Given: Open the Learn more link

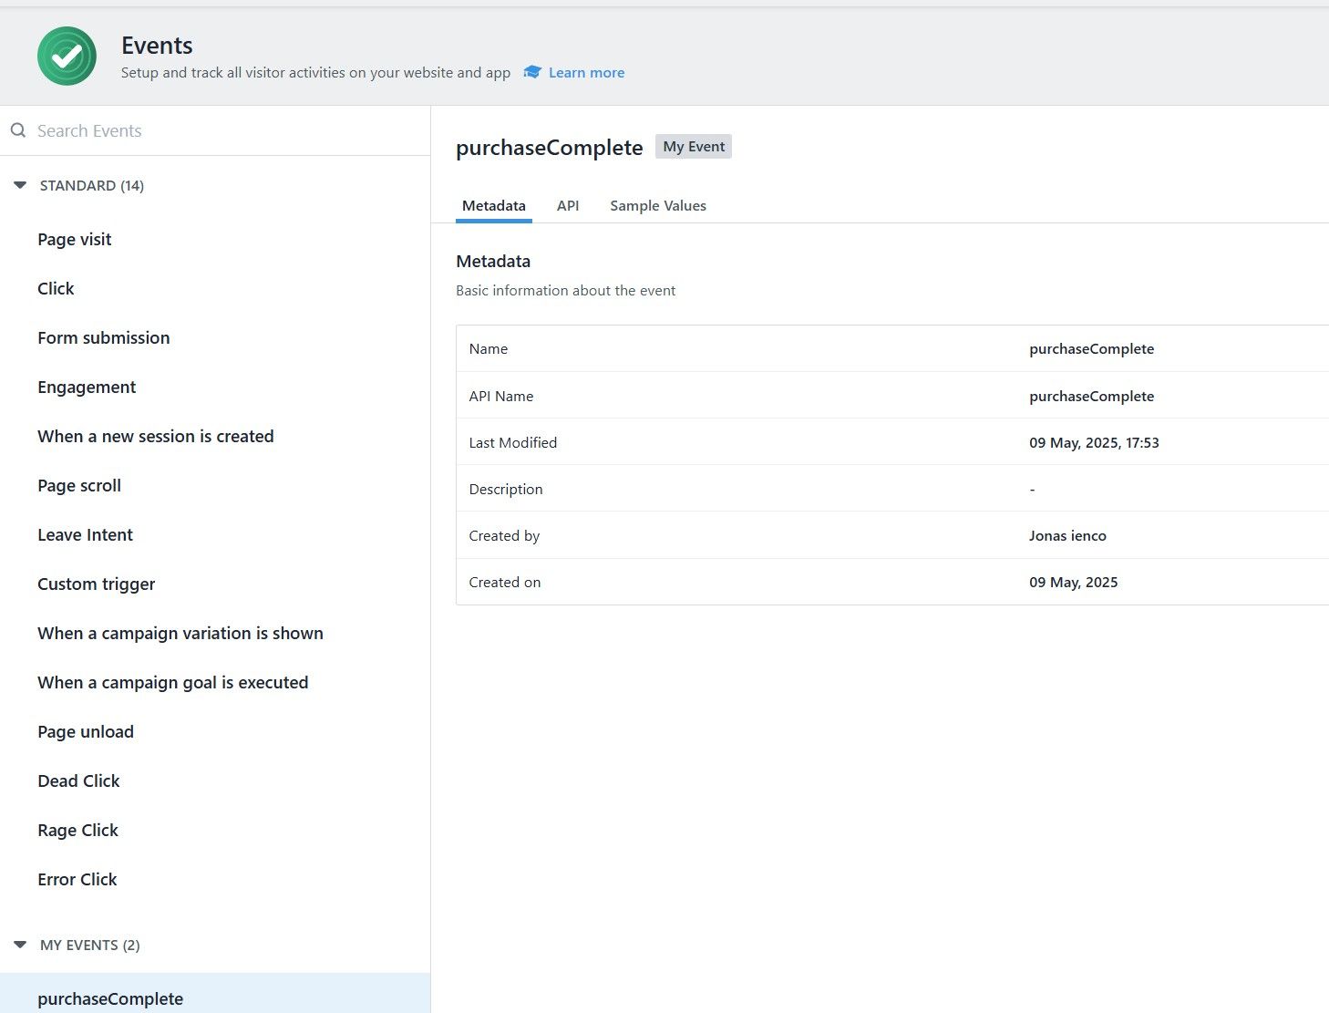Looking at the screenshot, I should click(586, 73).
